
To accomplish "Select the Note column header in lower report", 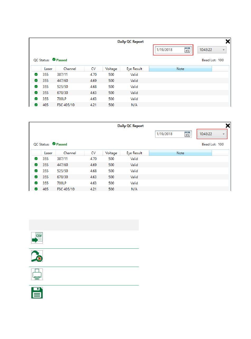I will point(180,153).
